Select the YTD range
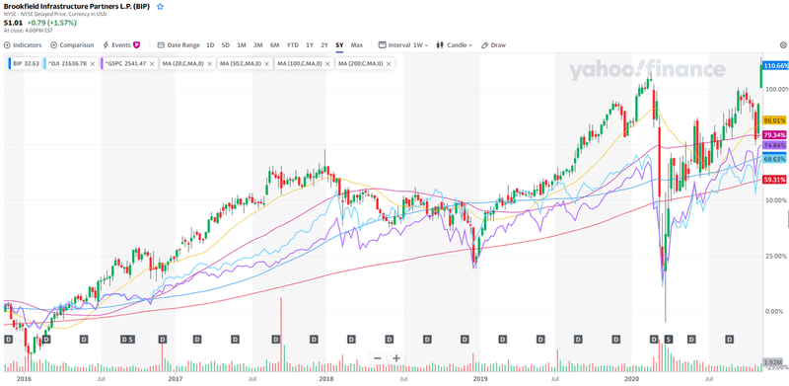789x386 pixels. tap(292, 44)
